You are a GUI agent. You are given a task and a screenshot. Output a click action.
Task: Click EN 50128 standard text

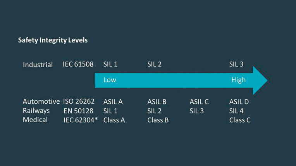(78, 111)
